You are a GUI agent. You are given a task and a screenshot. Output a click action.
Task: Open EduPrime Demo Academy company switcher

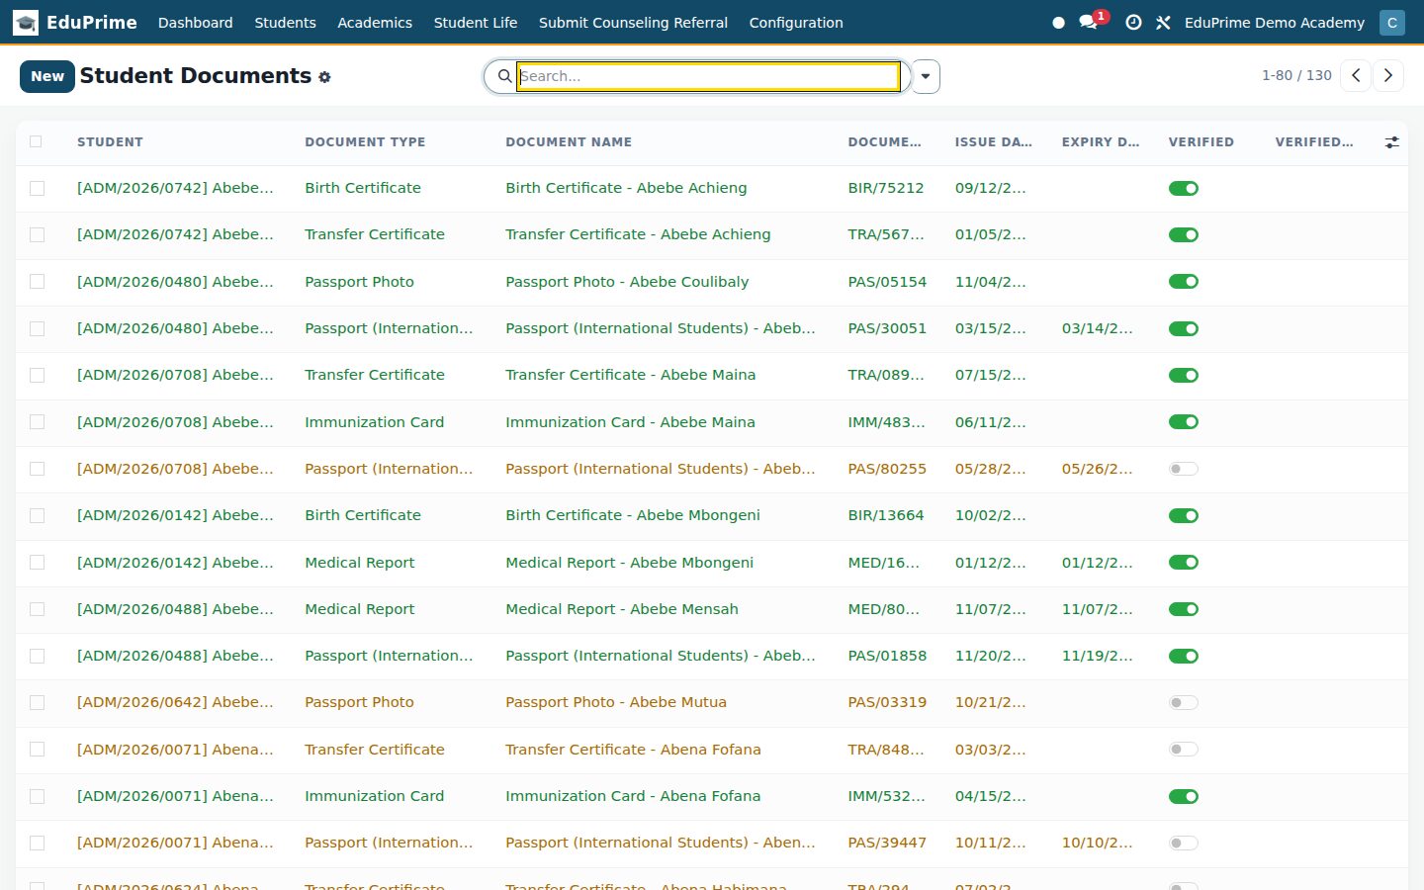coord(1274,22)
